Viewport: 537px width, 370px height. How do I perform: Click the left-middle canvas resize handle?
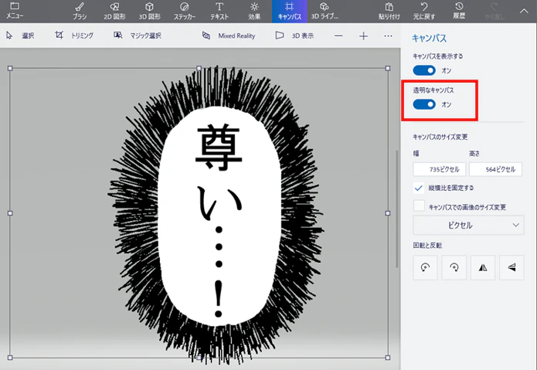10,213
